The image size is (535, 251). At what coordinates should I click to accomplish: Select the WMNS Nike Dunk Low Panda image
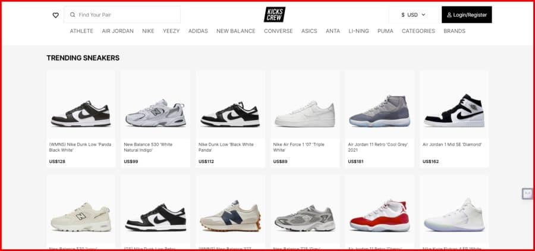[81, 114]
